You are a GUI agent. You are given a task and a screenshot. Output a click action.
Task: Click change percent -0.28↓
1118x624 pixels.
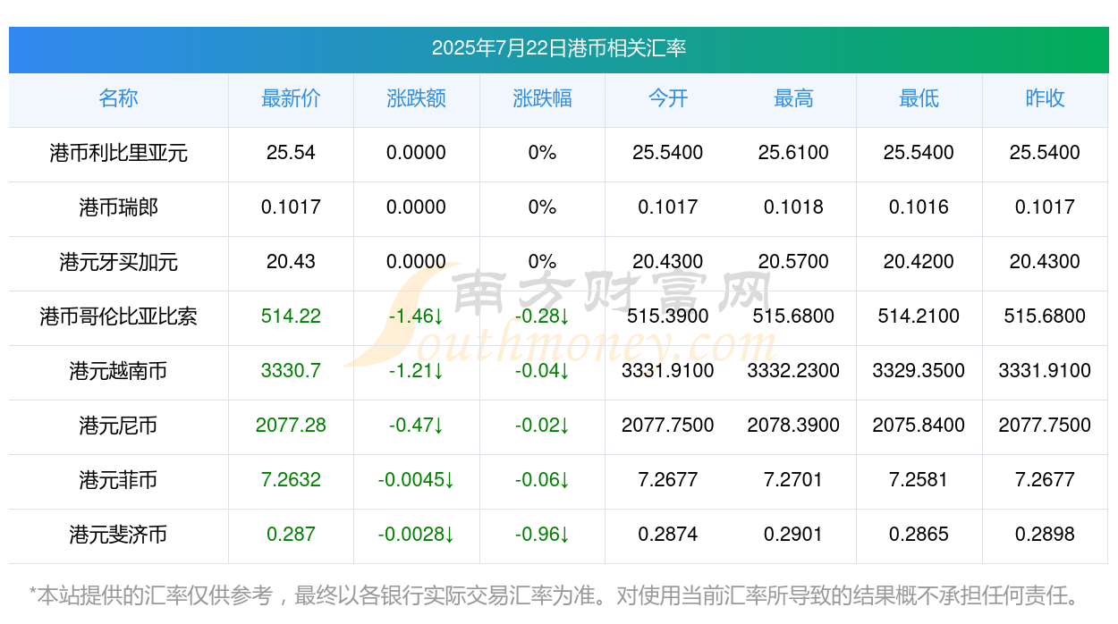(542, 316)
